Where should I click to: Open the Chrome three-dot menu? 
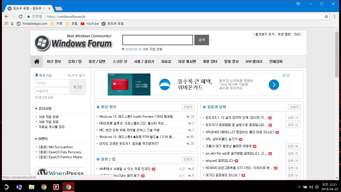(334, 16)
